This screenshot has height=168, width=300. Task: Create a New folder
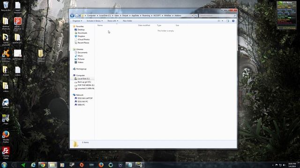click(127, 21)
